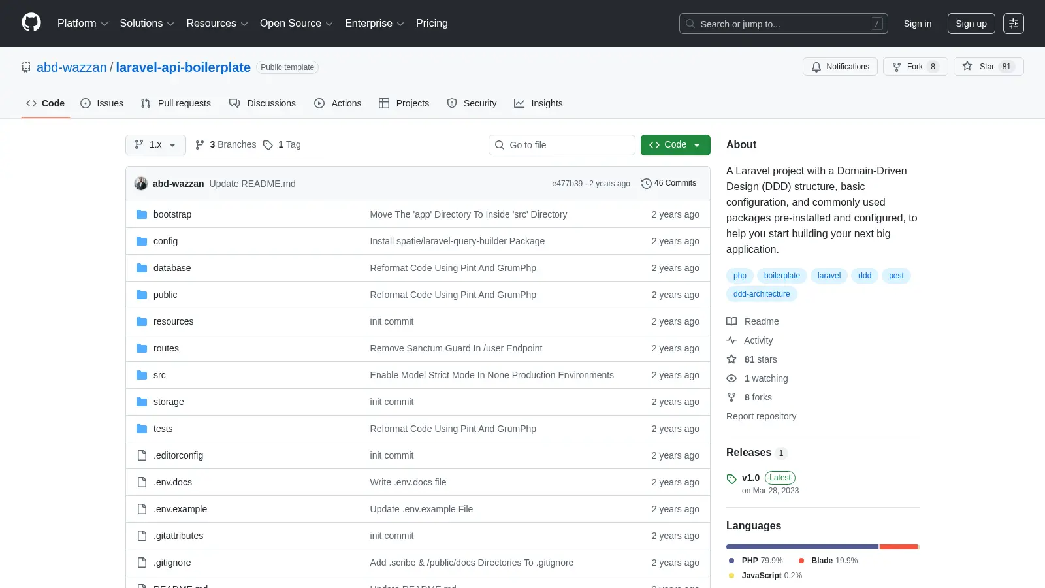The height and width of the screenshot is (588, 1045).
Task: Click the Star icon
Action: (x=967, y=66)
